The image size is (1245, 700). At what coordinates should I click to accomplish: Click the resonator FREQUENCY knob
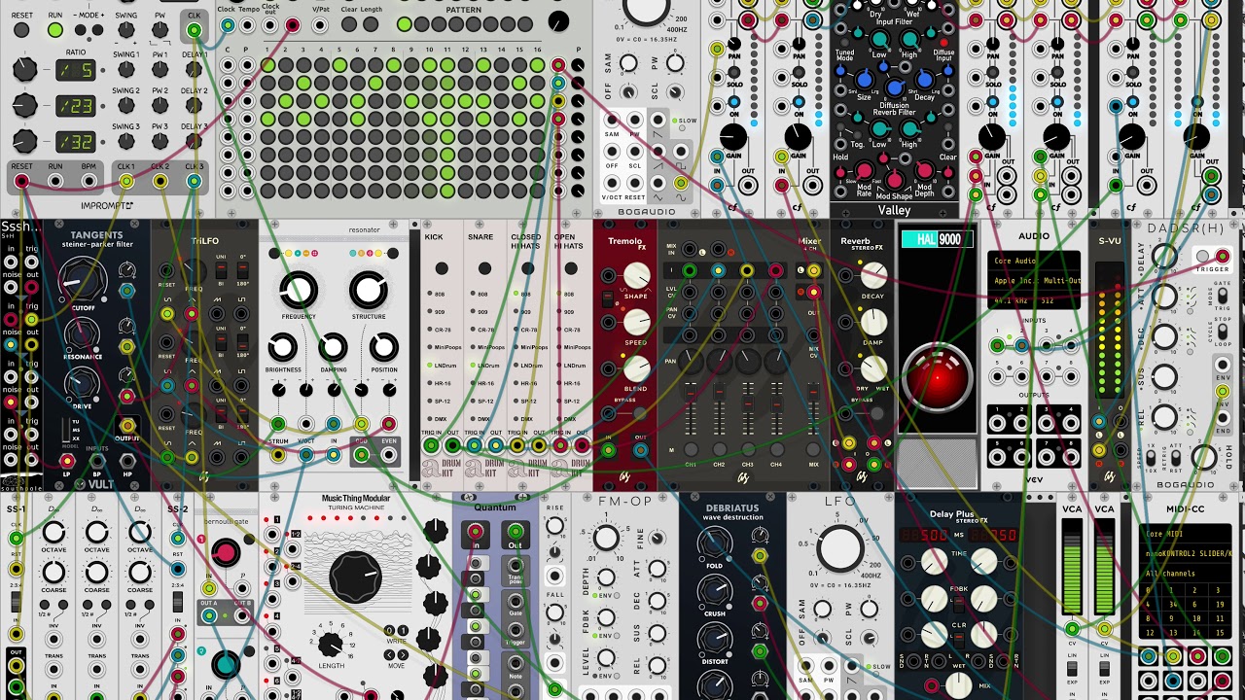point(298,290)
